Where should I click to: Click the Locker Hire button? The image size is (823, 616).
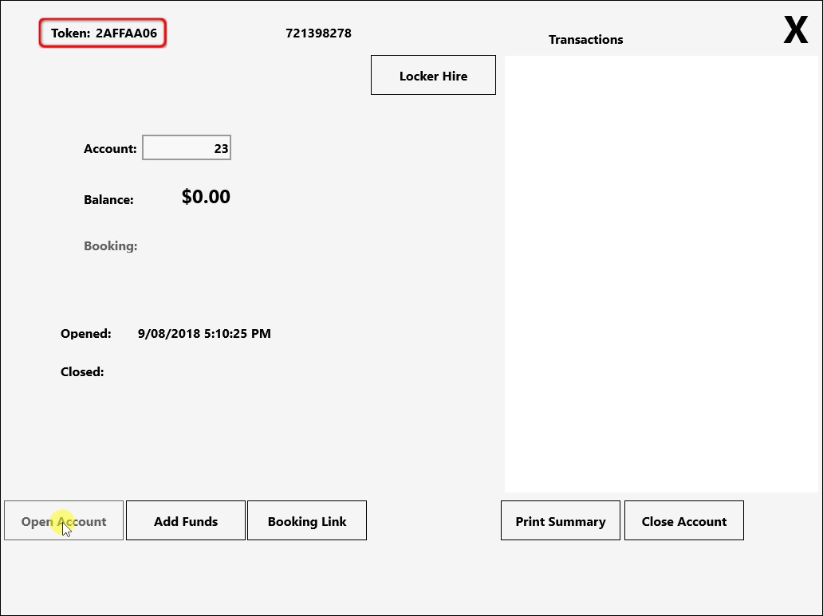[433, 75]
